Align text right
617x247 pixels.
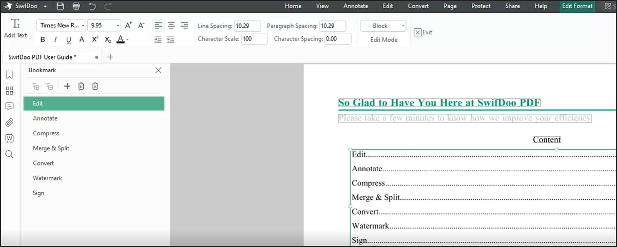click(184, 25)
